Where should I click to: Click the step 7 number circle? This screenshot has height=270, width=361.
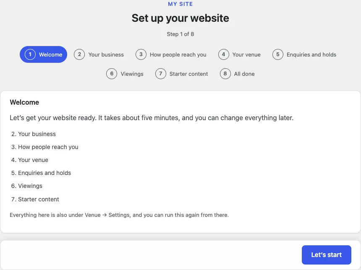pos(161,74)
